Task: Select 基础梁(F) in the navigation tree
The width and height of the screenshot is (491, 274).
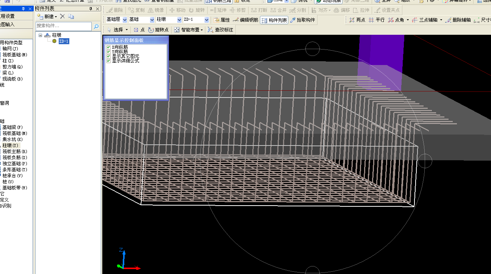Action: pyautogui.click(x=13, y=127)
